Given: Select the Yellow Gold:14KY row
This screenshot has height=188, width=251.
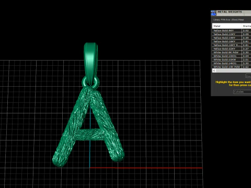Looking at the screenshot, I should (232, 38).
